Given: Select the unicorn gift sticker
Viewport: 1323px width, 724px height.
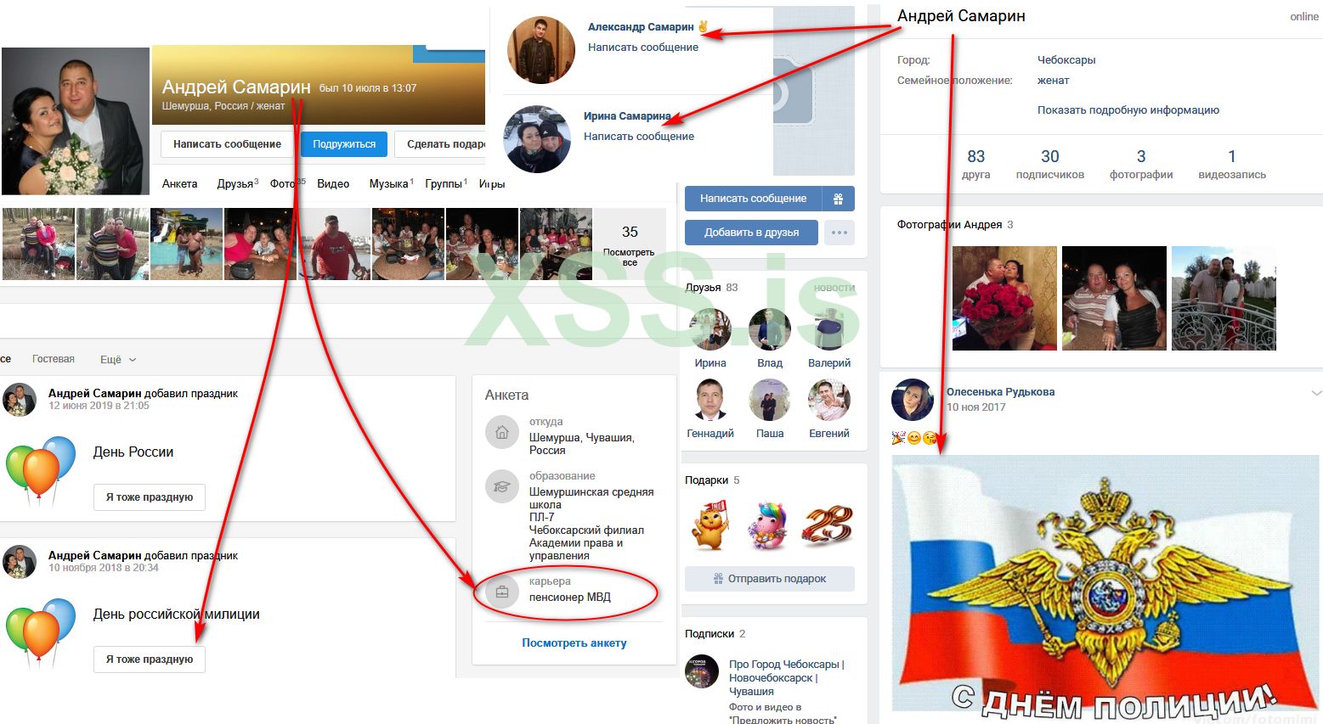Looking at the screenshot, I should [767, 525].
